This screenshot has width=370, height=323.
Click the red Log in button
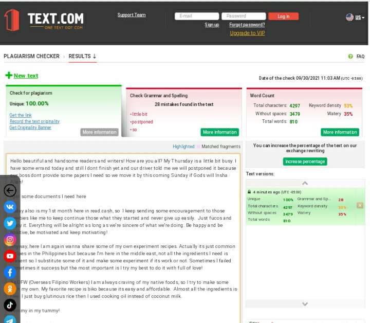pyautogui.click(x=283, y=16)
